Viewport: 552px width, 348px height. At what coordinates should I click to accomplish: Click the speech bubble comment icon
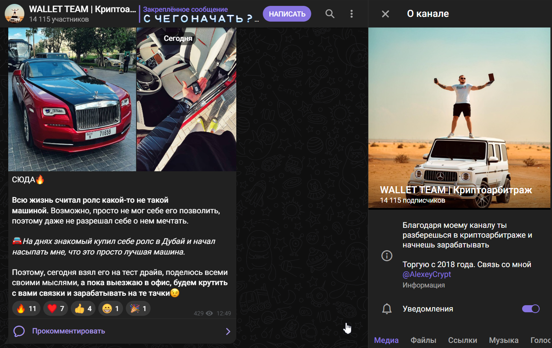click(x=19, y=331)
